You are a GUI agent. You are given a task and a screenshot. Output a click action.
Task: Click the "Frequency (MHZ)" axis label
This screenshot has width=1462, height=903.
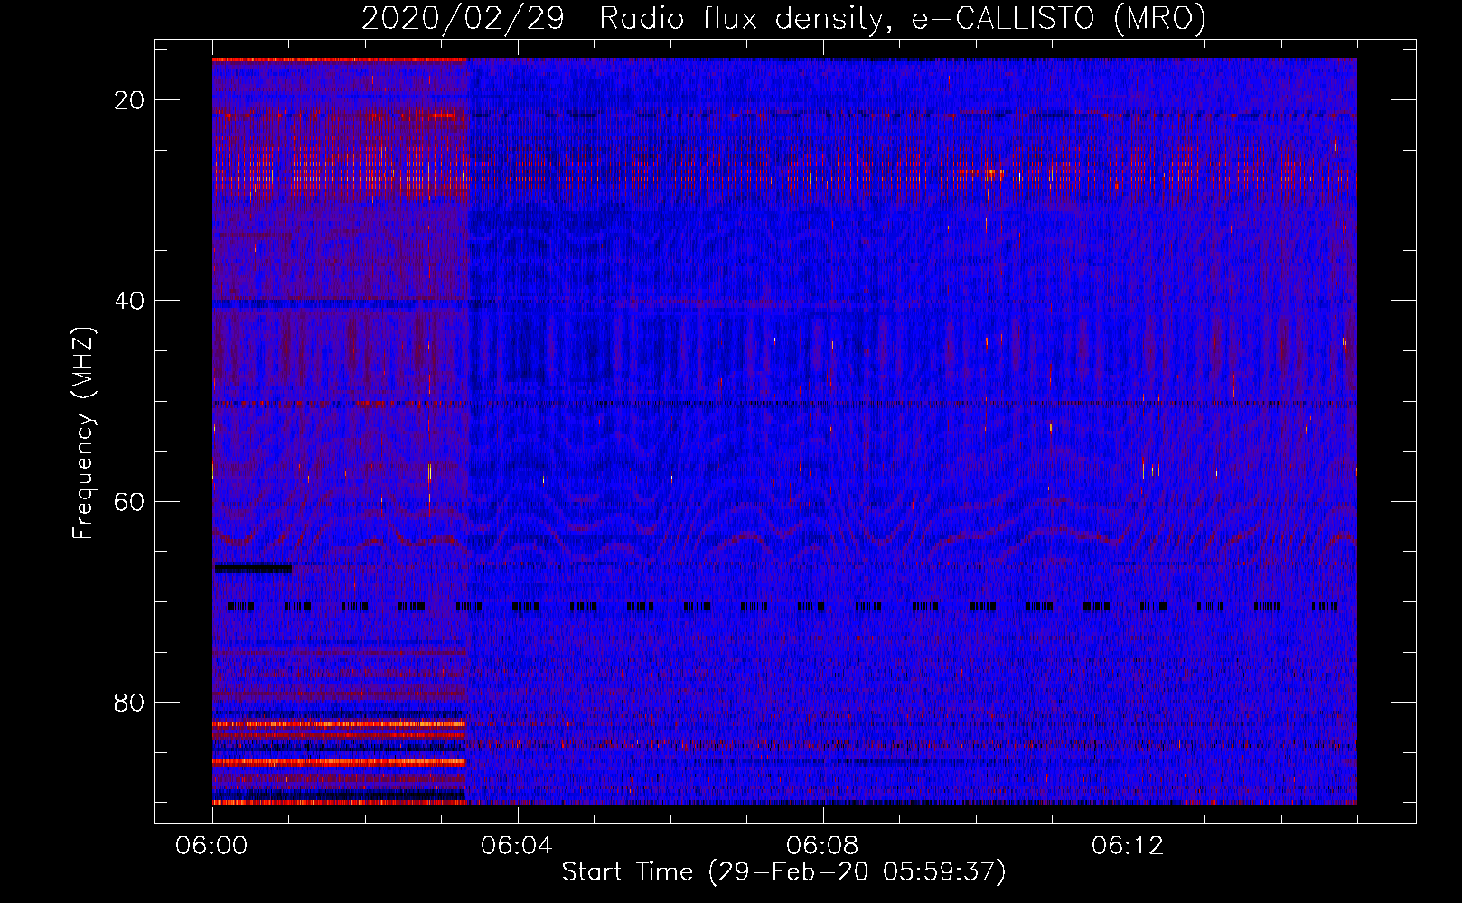[83, 433]
